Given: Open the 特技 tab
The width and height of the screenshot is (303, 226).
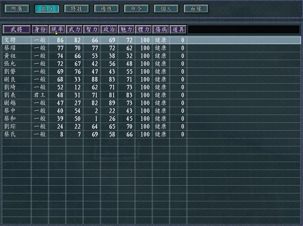Looking at the screenshot, I should [x=76, y=9].
